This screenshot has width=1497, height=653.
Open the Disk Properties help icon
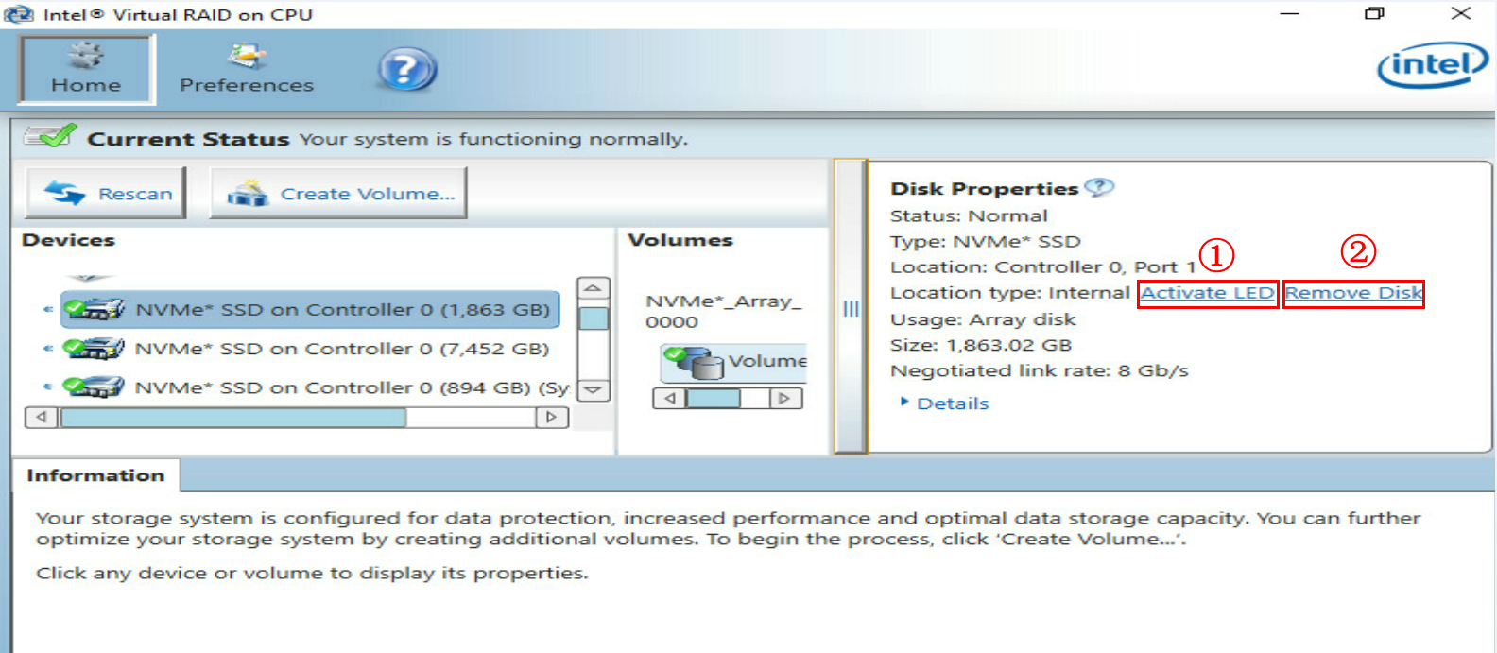pos(1099,187)
